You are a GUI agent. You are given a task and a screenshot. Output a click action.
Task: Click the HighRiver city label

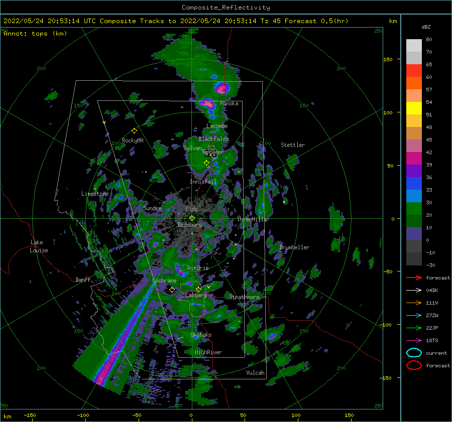pos(208,352)
